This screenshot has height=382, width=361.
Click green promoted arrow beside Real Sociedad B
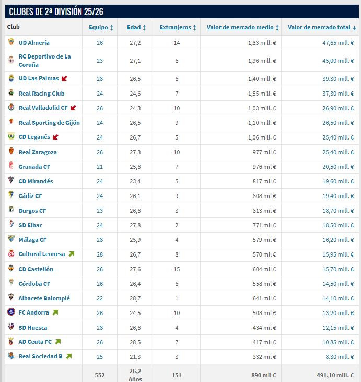click(x=69, y=356)
